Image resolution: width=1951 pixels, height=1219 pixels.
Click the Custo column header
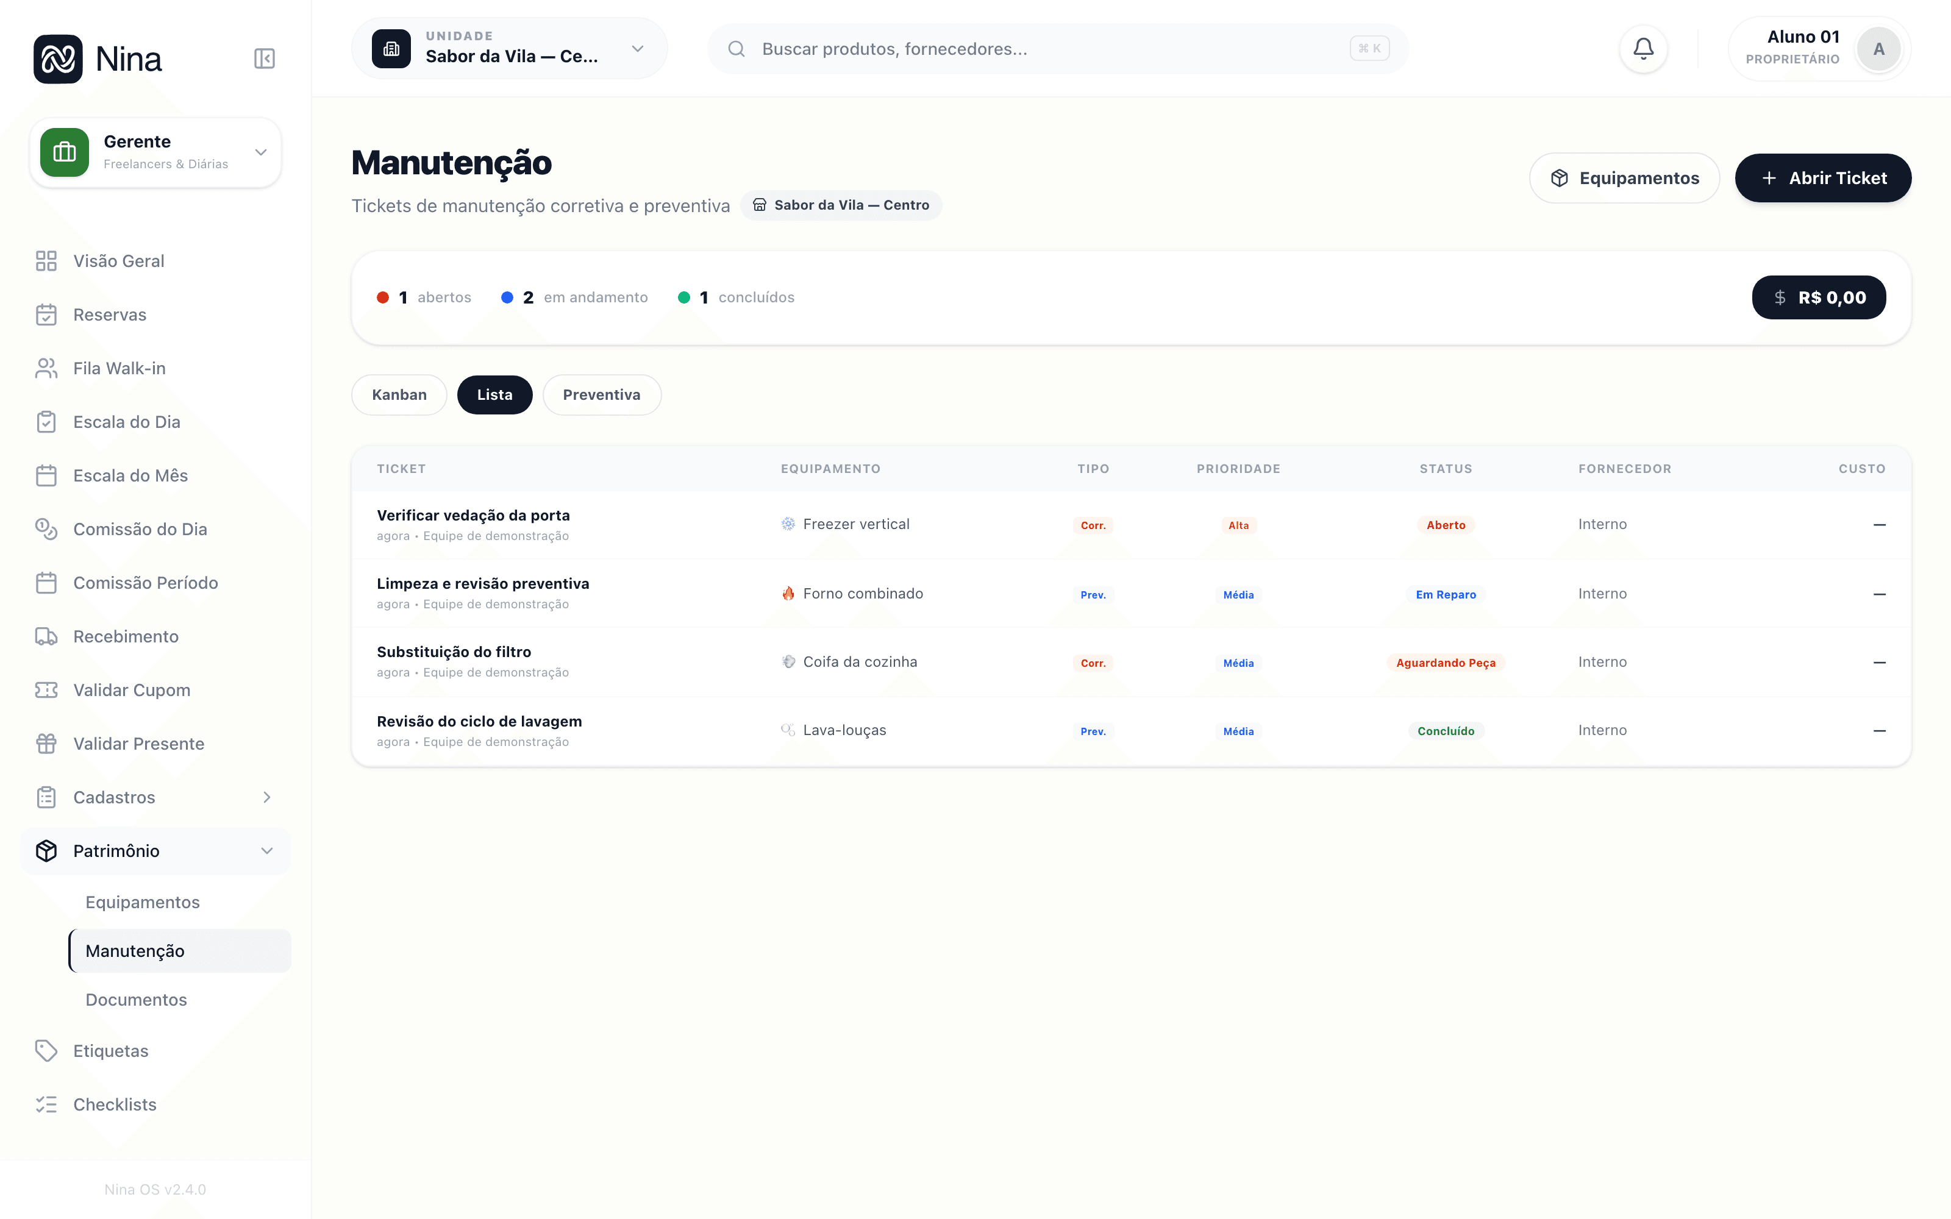pos(1861,469)
